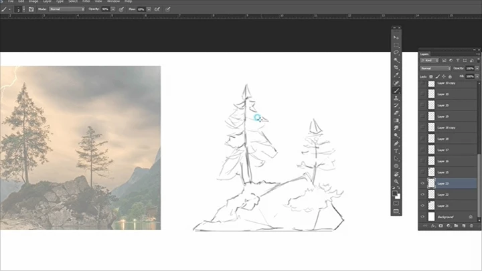
Task: Select the Rectangular Marquee tool
Action: click(396, 45)
